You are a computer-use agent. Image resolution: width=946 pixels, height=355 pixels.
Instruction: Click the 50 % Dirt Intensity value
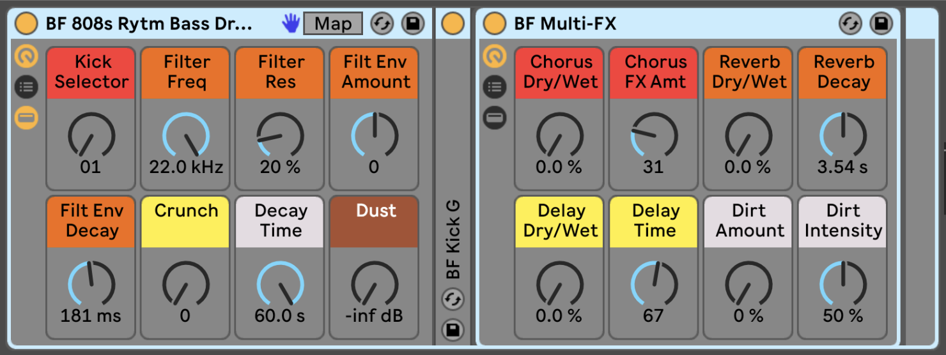click(x=843, y=316)
